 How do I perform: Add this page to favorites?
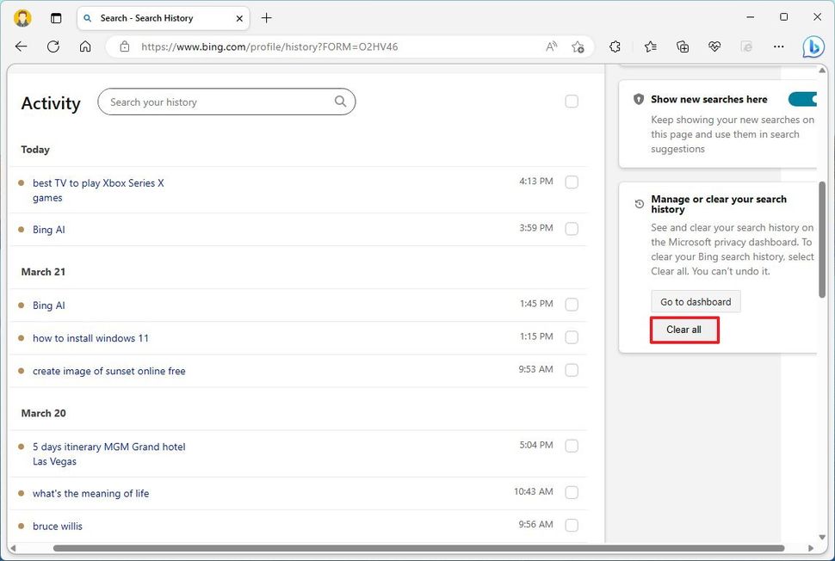coord(578,46)
